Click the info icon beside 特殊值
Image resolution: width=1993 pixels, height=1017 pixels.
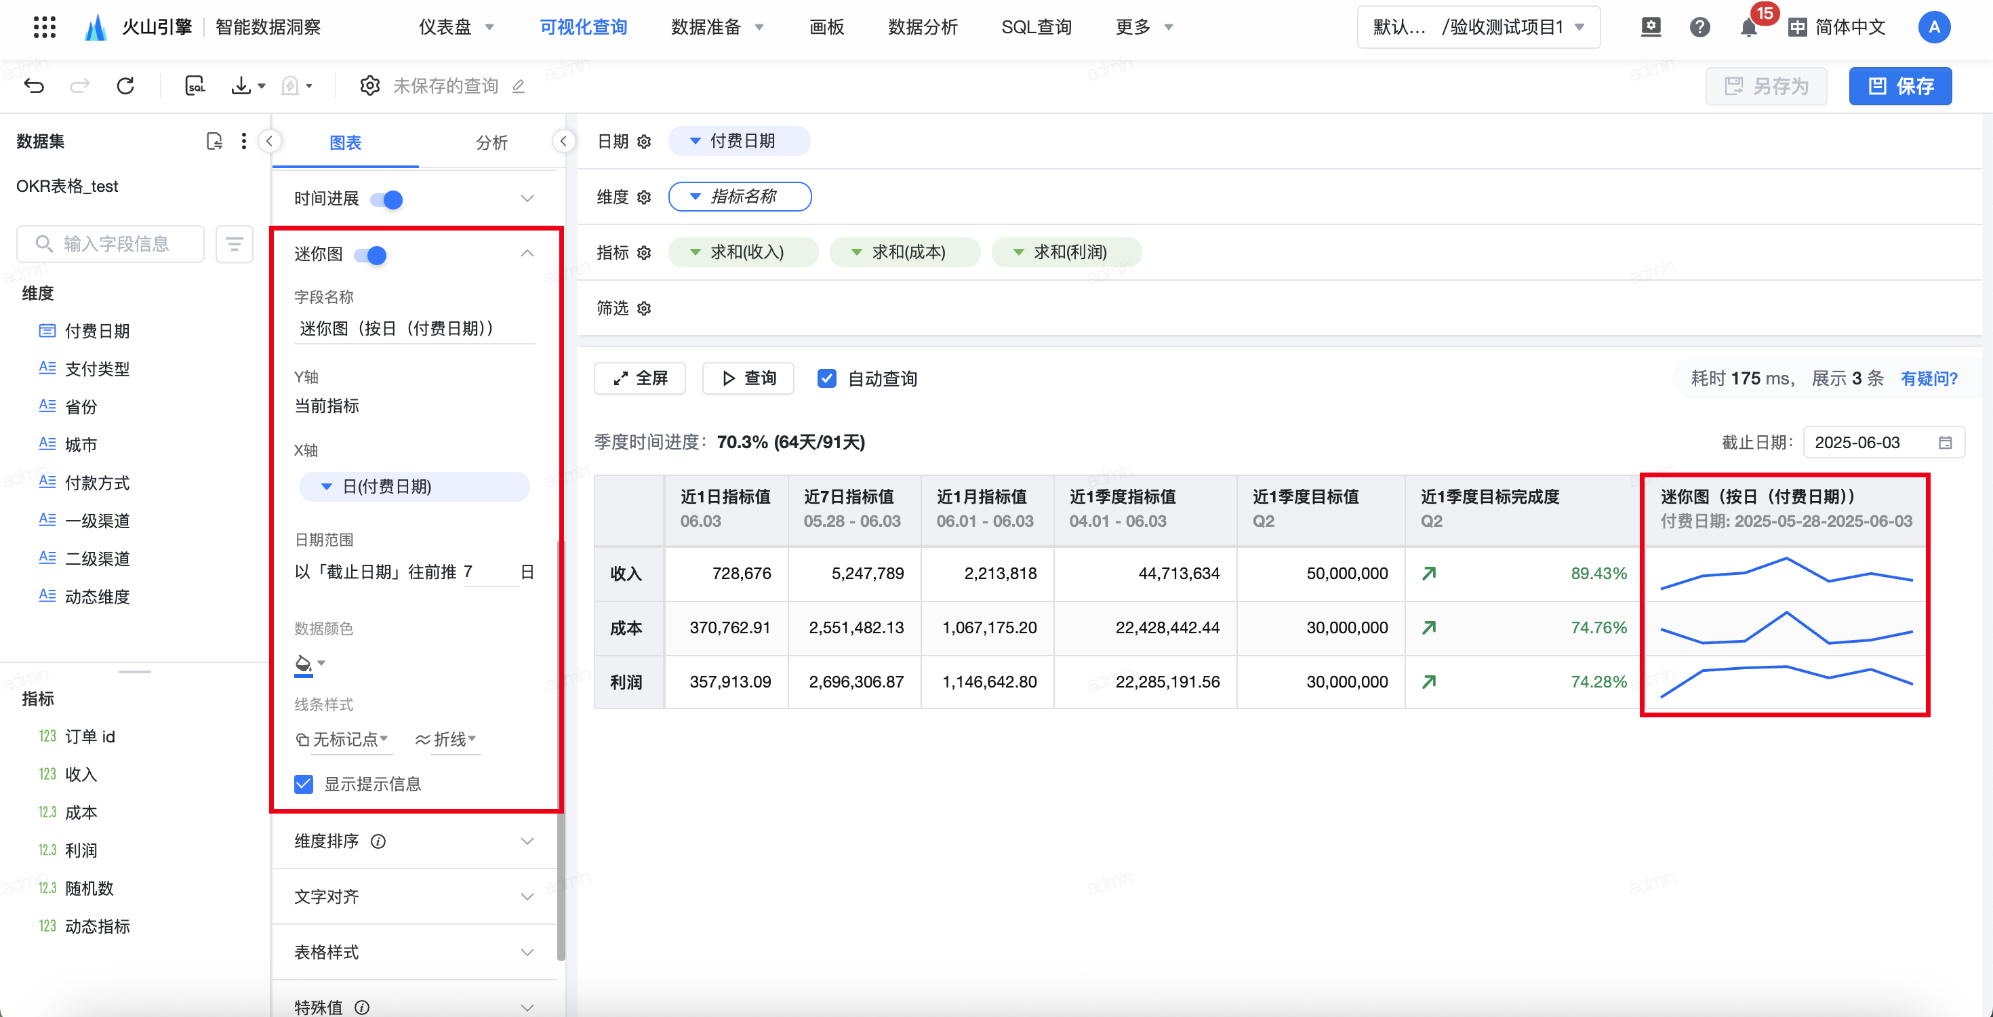(362, 1007)
